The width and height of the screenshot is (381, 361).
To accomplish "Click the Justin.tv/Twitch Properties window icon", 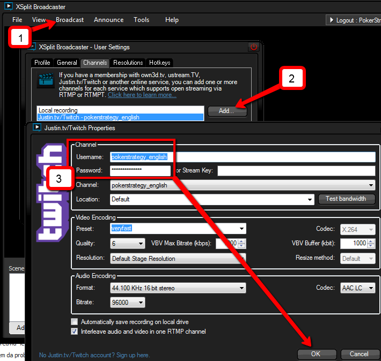I will [37, 127].
